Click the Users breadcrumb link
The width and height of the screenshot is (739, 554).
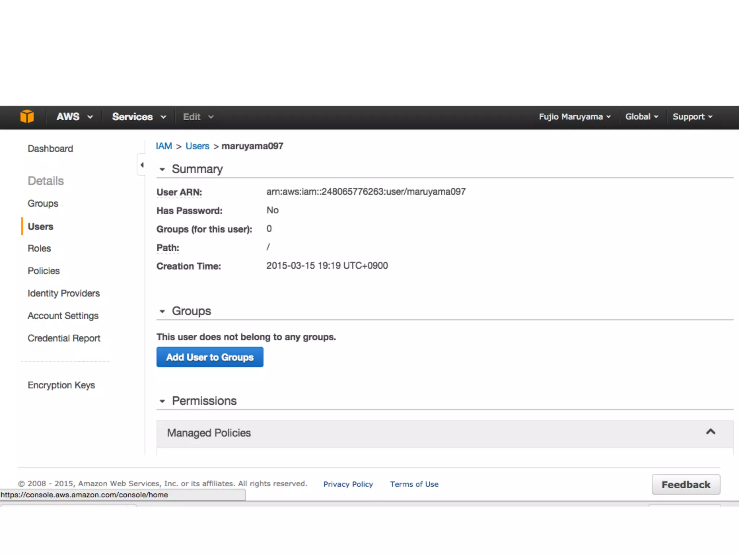[197, 146]
